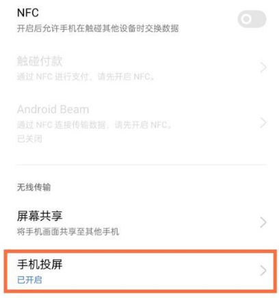
Task: Open the highlighted 手机投屏 setting
Action: 140,271
